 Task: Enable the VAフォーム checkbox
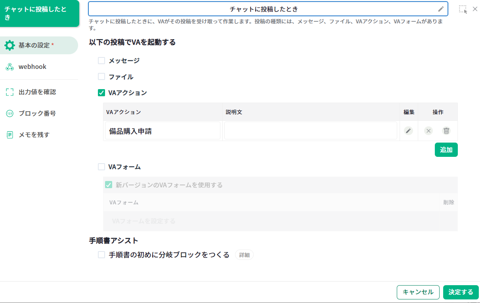101,167
